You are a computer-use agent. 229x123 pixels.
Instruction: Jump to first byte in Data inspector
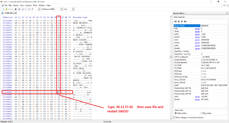click(175, 22)
